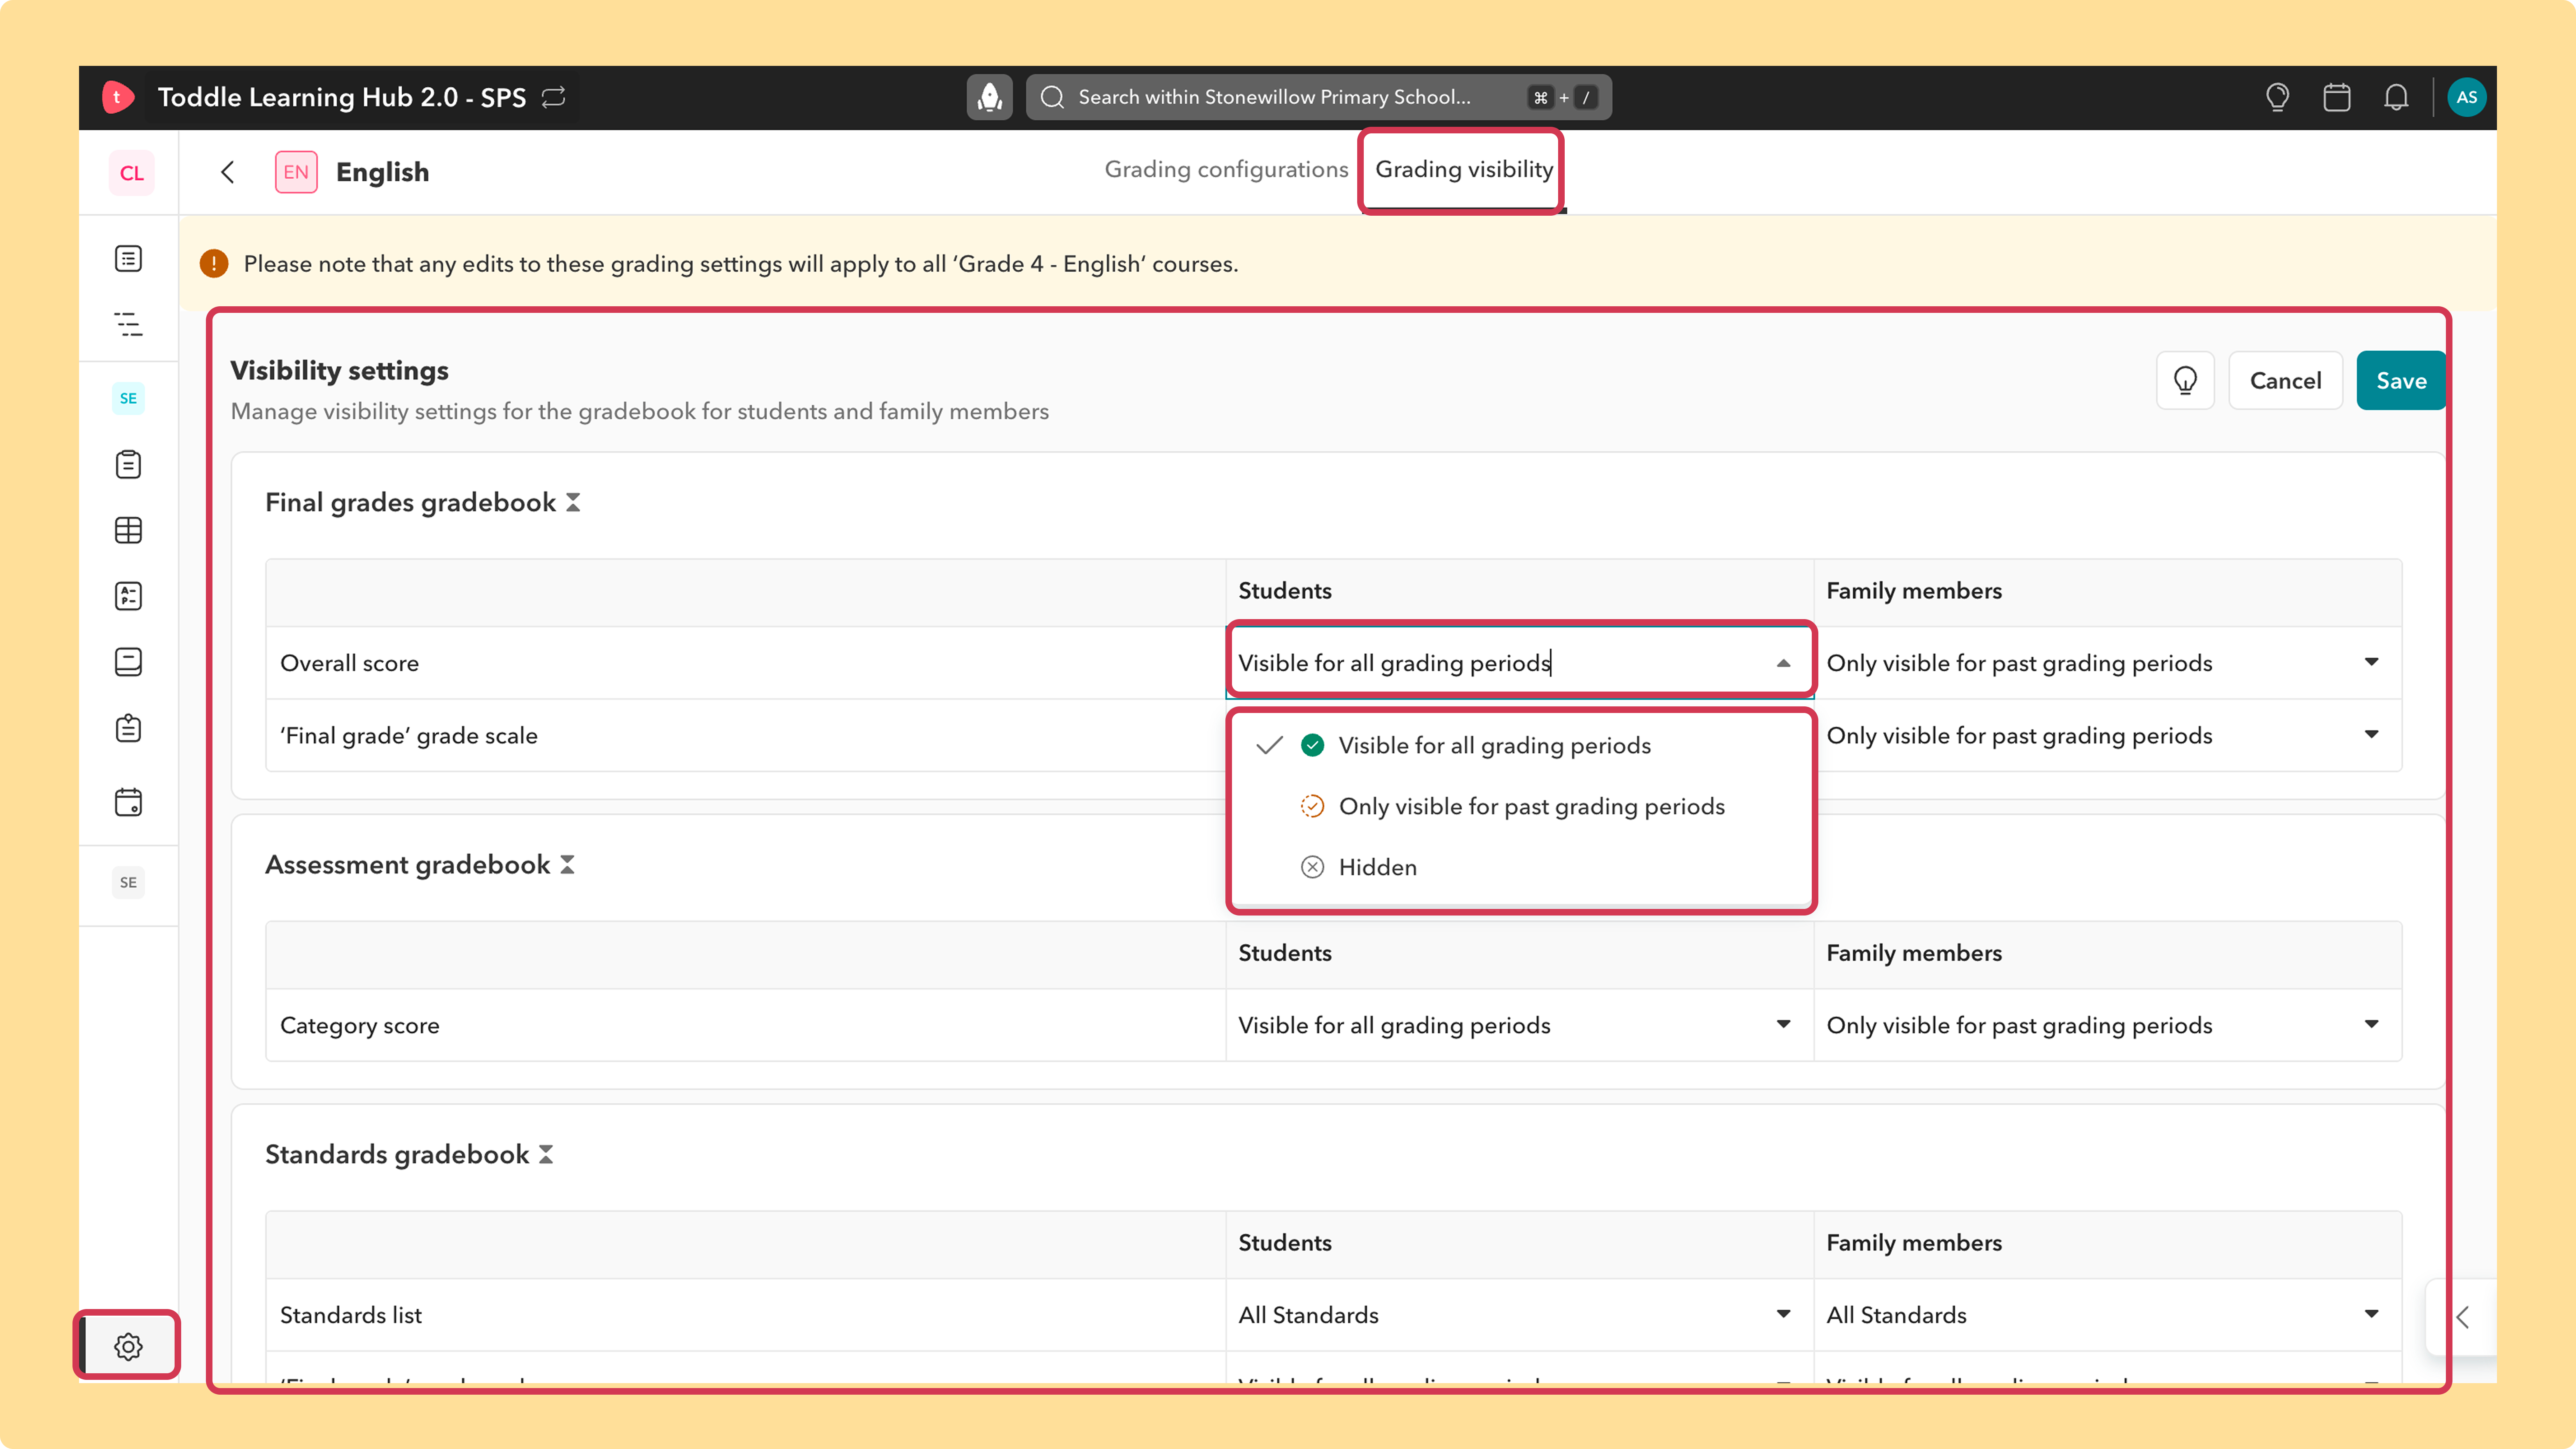Open the card icon below the checklist icon
The height and width of the screenshot is (1449, 2576).
pyautogui.click(x=128, y=662)
